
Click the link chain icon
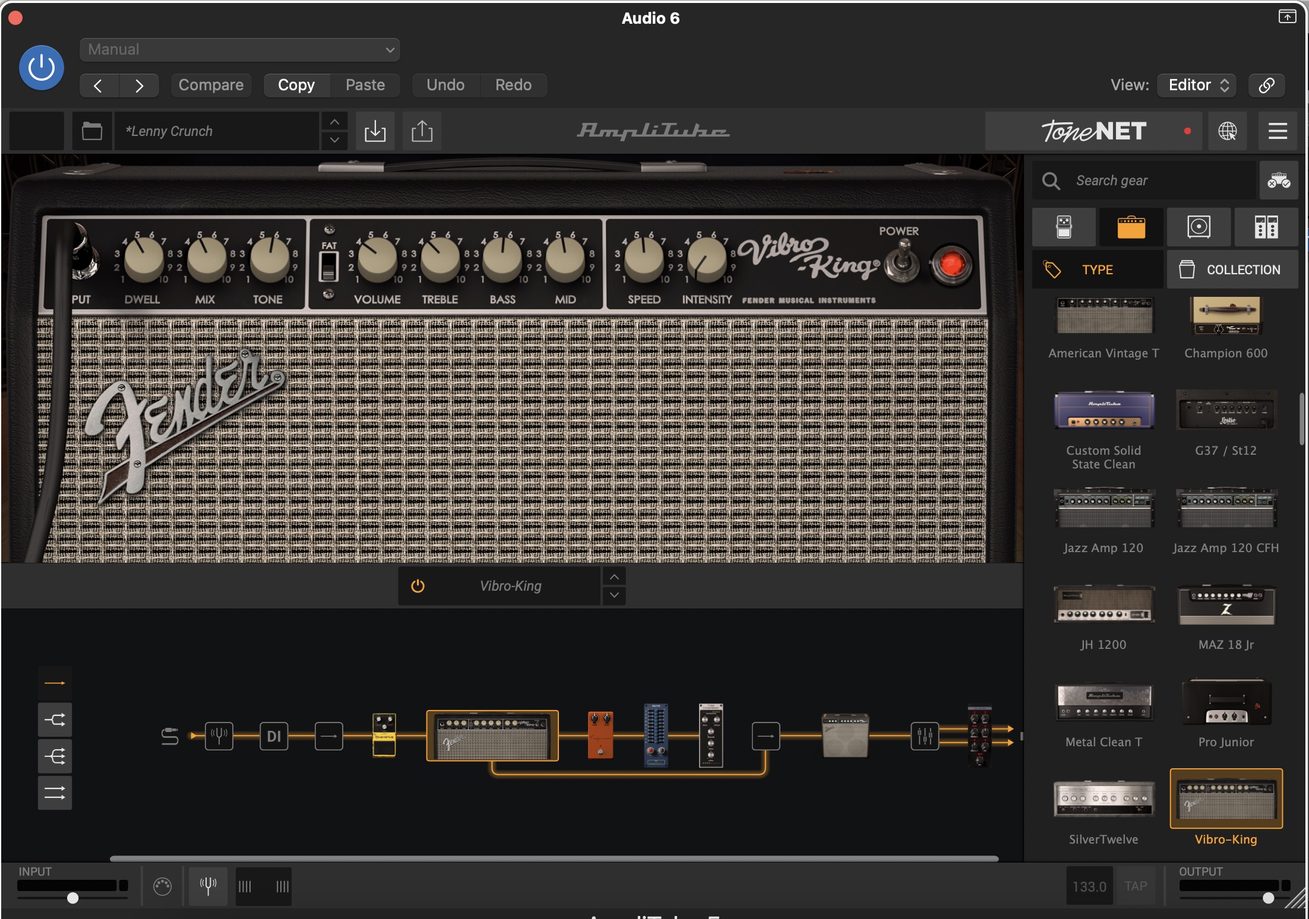click(1266, 85)
